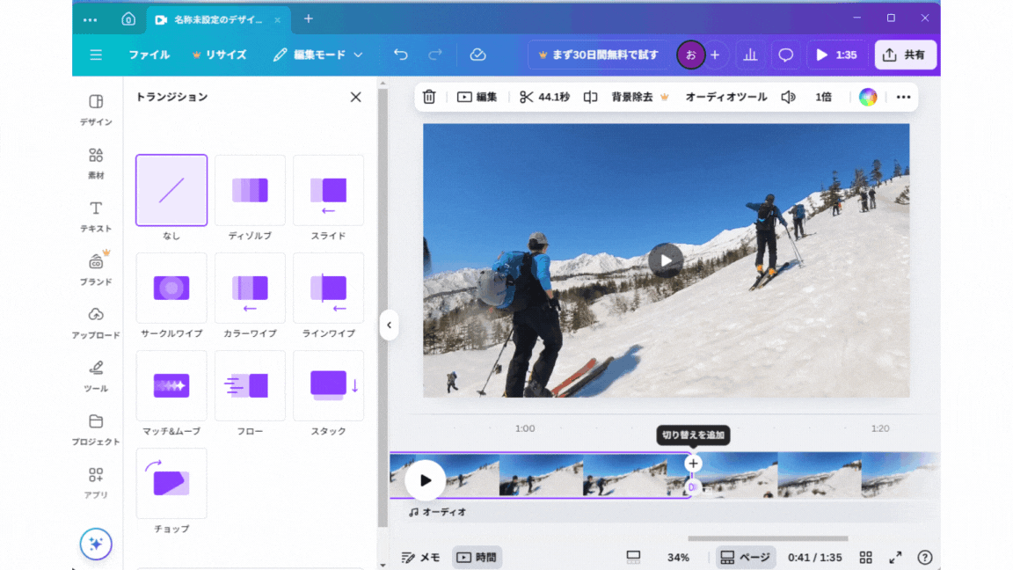Click the cloud save status icon
This screenshot has height=570, width=1013.
(x=478, y=55)
